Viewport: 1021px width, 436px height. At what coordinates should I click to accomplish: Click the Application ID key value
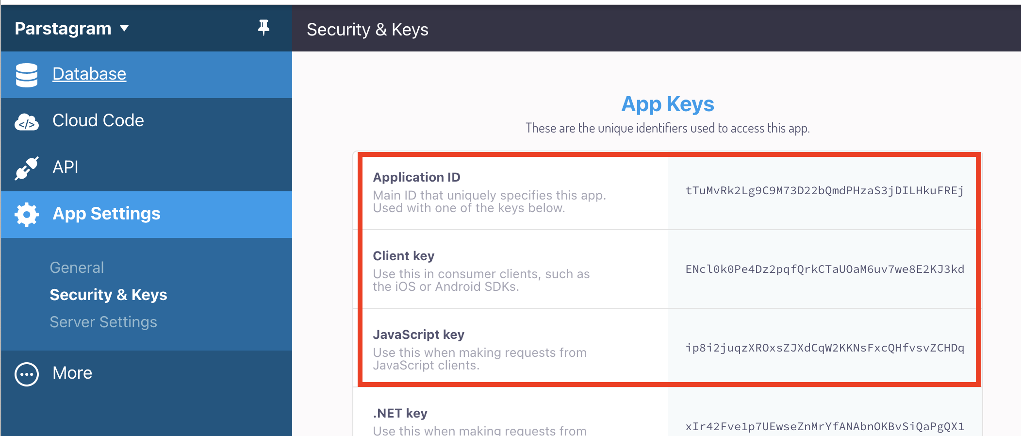(824, 190)
